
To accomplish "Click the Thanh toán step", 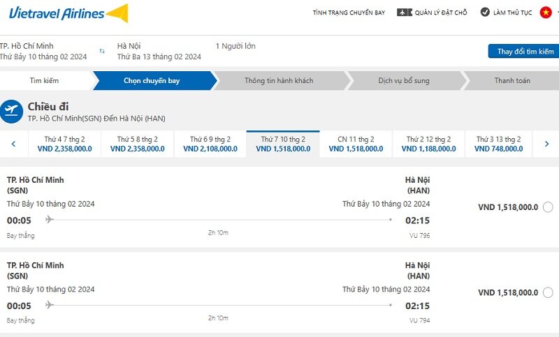I will point(511,81).
